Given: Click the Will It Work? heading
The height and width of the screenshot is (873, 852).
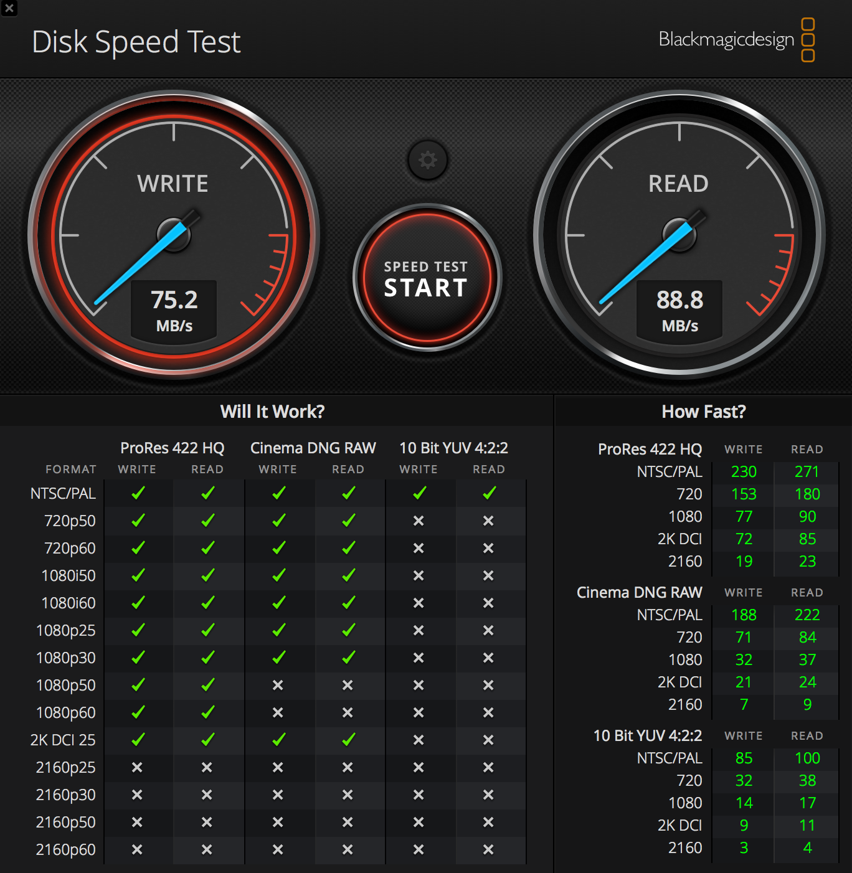Looking at the screenshot, I should 273,412.
